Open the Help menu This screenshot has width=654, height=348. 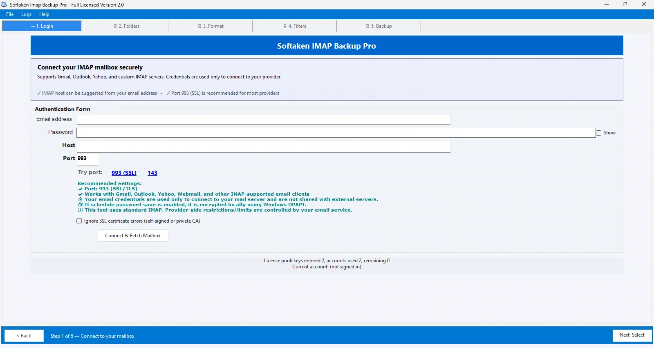44,14
